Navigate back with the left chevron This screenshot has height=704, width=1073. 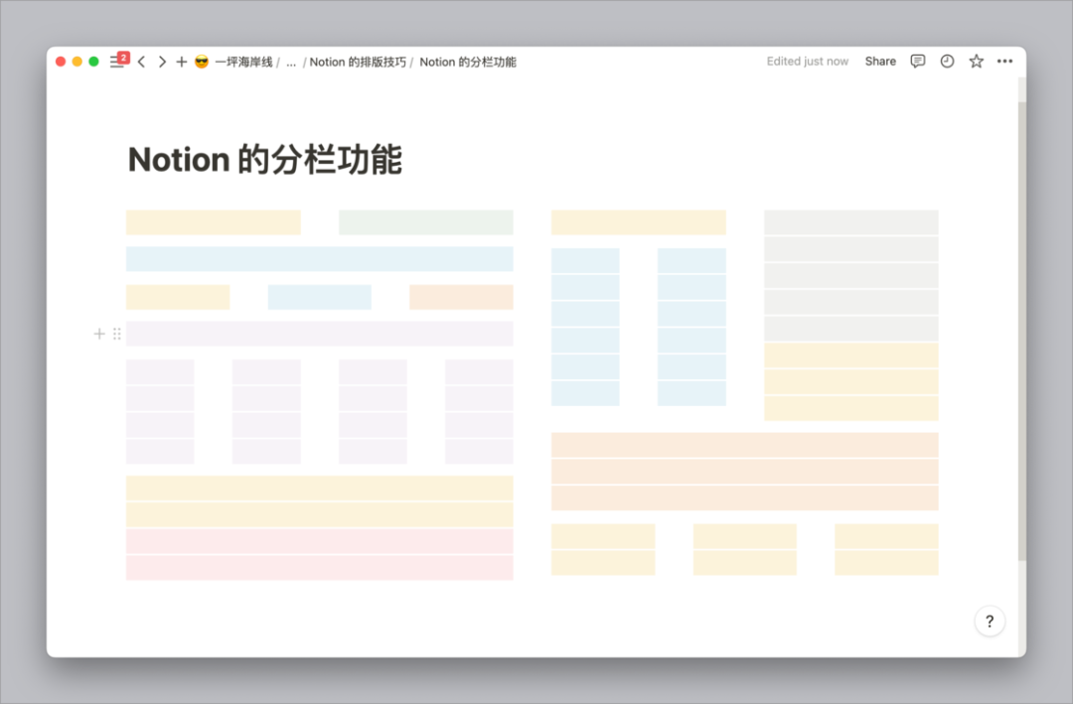(x=142, y=61)
